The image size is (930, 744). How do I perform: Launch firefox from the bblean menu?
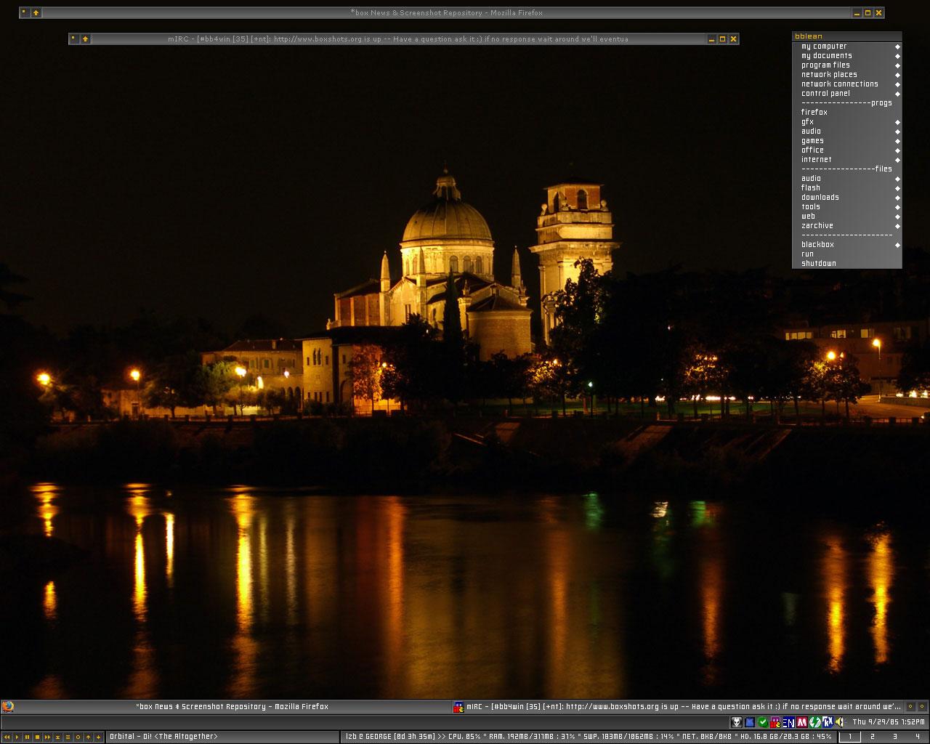click(814, 113)
